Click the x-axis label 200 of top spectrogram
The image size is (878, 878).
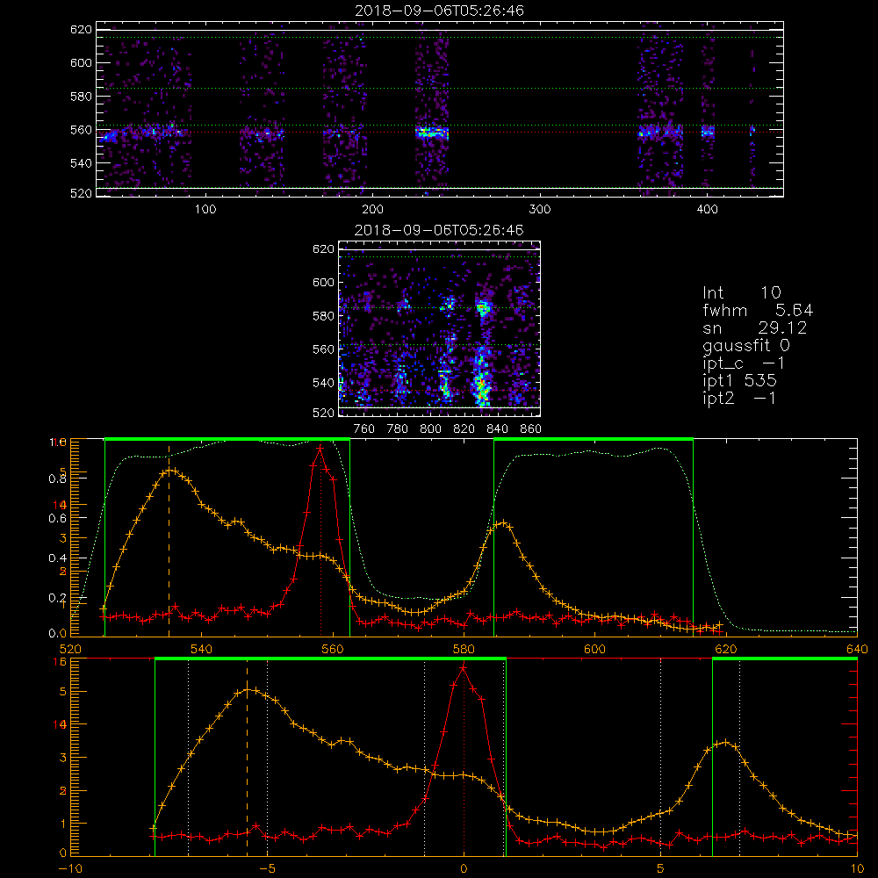click(373, 210)
